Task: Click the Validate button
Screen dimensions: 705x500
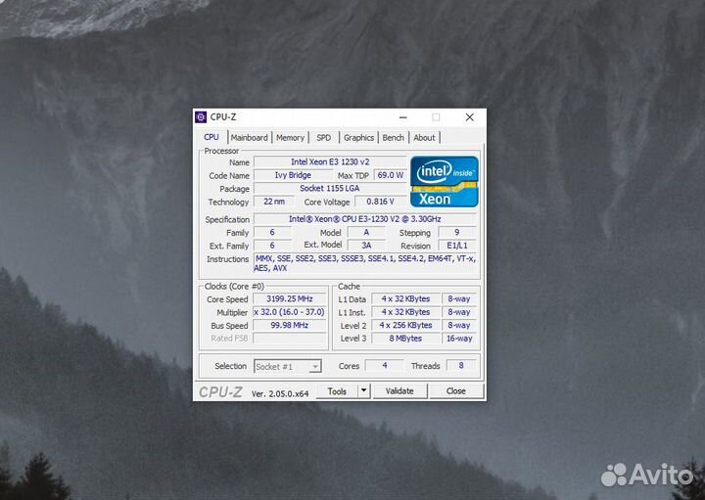Action: 399,391
